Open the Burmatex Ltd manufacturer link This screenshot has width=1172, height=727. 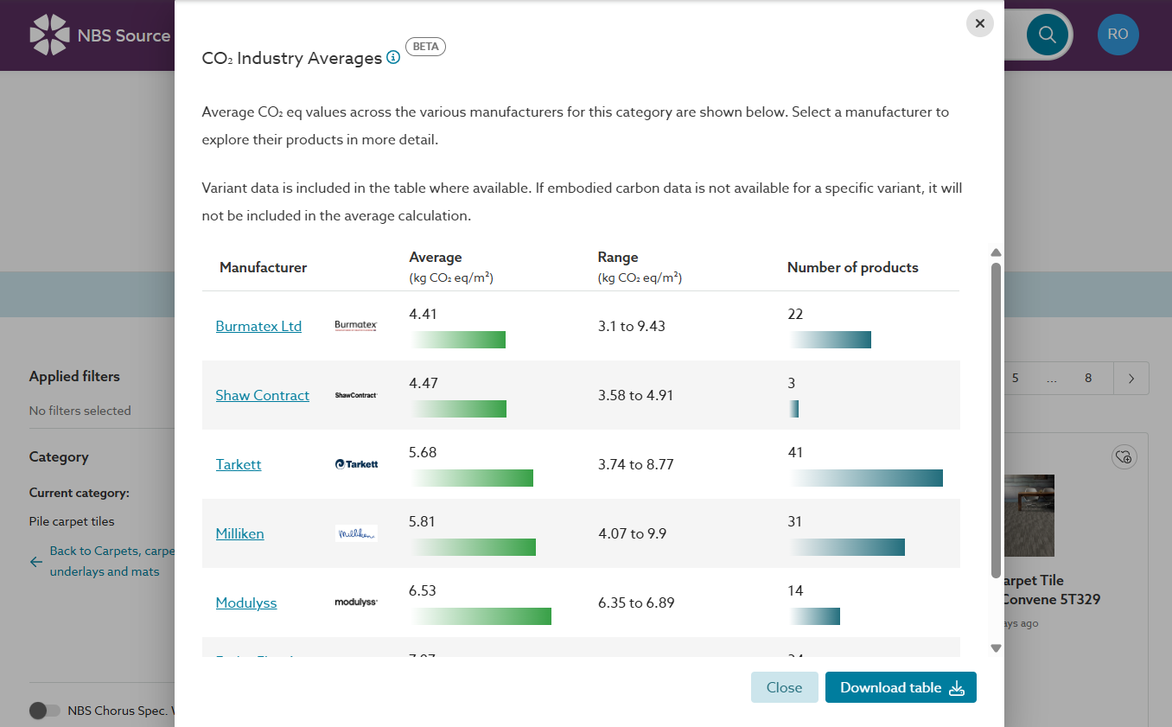click(x=258, y=326)
